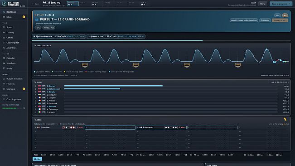Switch to the 'S2 · 10.0 km' split tab
The width and height of the screenshot is (295, 166).
coord(249,155)
